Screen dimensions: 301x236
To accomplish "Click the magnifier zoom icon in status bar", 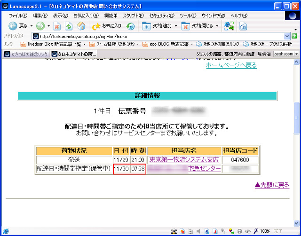I will coord(255,231).
